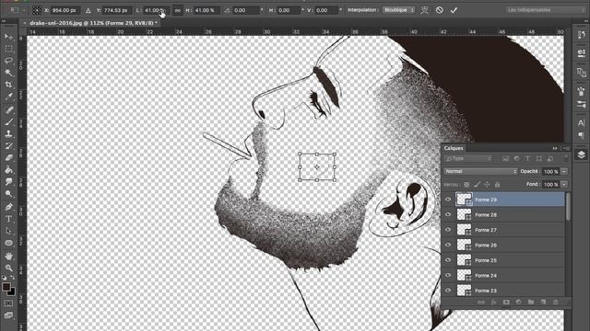Open the layer filter Type dropdown
Screen dimensions: 590x331
468,159
